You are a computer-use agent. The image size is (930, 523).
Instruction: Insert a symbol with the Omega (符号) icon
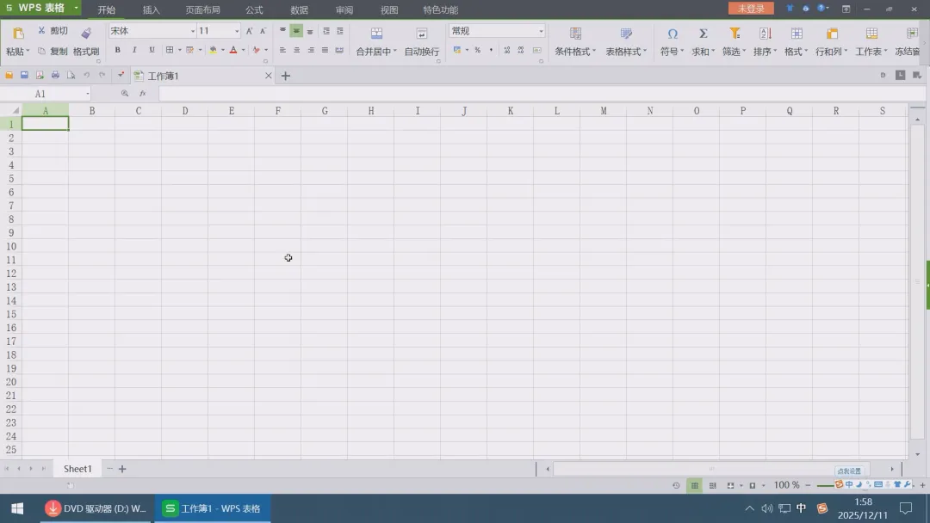click(x=672, y=34)
